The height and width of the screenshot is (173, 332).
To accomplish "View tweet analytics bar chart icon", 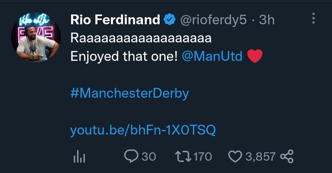I will coord(79,157).
